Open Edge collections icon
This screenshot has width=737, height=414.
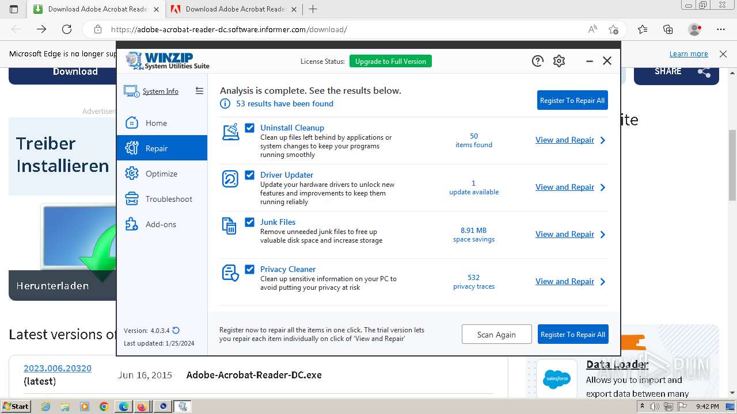(x=668, y=29)
